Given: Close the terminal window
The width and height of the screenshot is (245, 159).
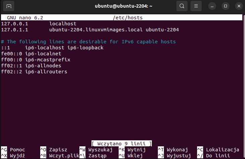Looking at the screenshot, I should pos(239,6).
